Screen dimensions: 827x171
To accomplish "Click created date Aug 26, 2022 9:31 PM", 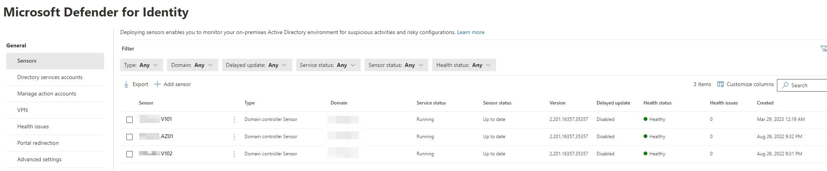I will [780, 154].
